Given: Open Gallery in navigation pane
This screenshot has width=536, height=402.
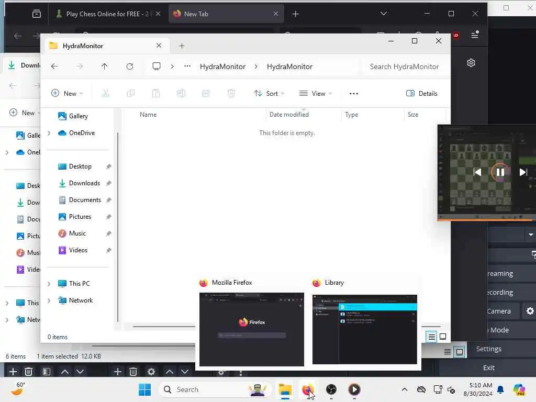Looking at the screenshot, I should coord(79,116).
